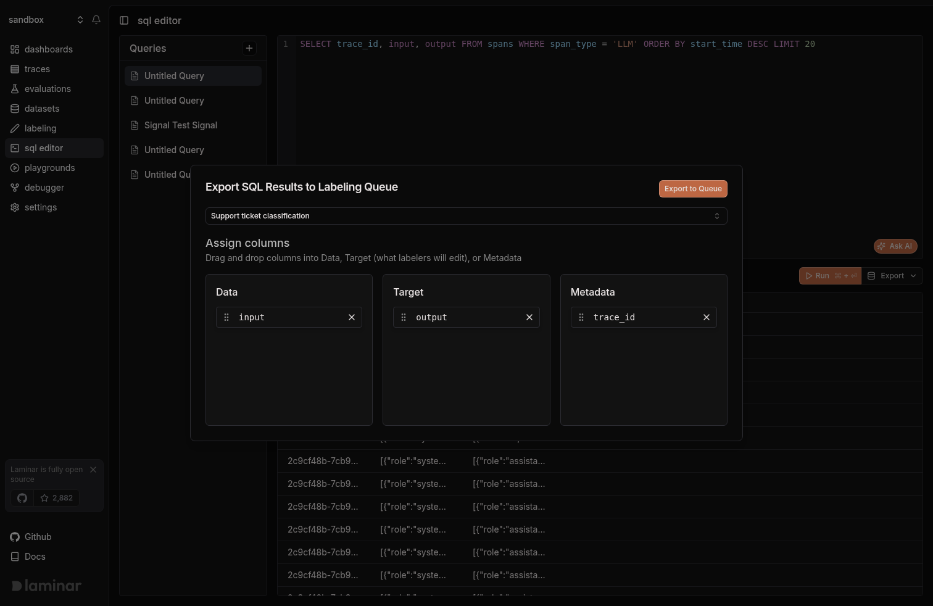
Task: Click the laminar logo
Action: click(47, 586)
